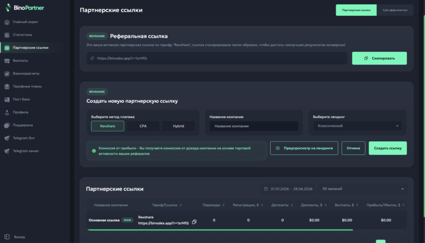The width and height of the screenshot is (425, 243).
Task: Sort by Прибыль/Убыток, $ column
Action: [403, 205]
